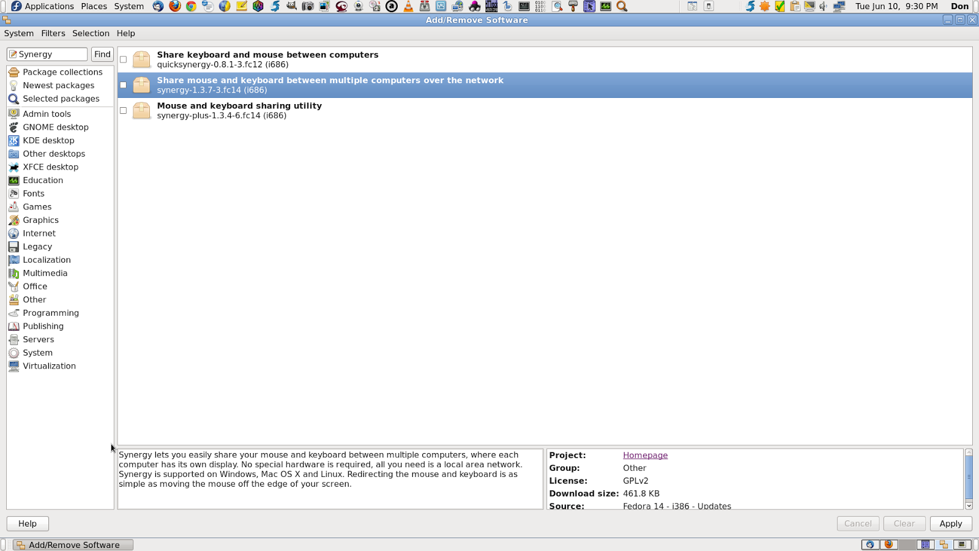Open the project Homepage link

coord(645,455)
